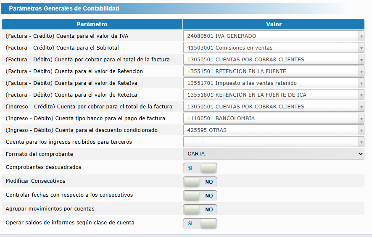Screen dimensions: 372x237
Task: Enable Controlar fechas con respecto a consecutivos
Action: (x=200, y=196)
